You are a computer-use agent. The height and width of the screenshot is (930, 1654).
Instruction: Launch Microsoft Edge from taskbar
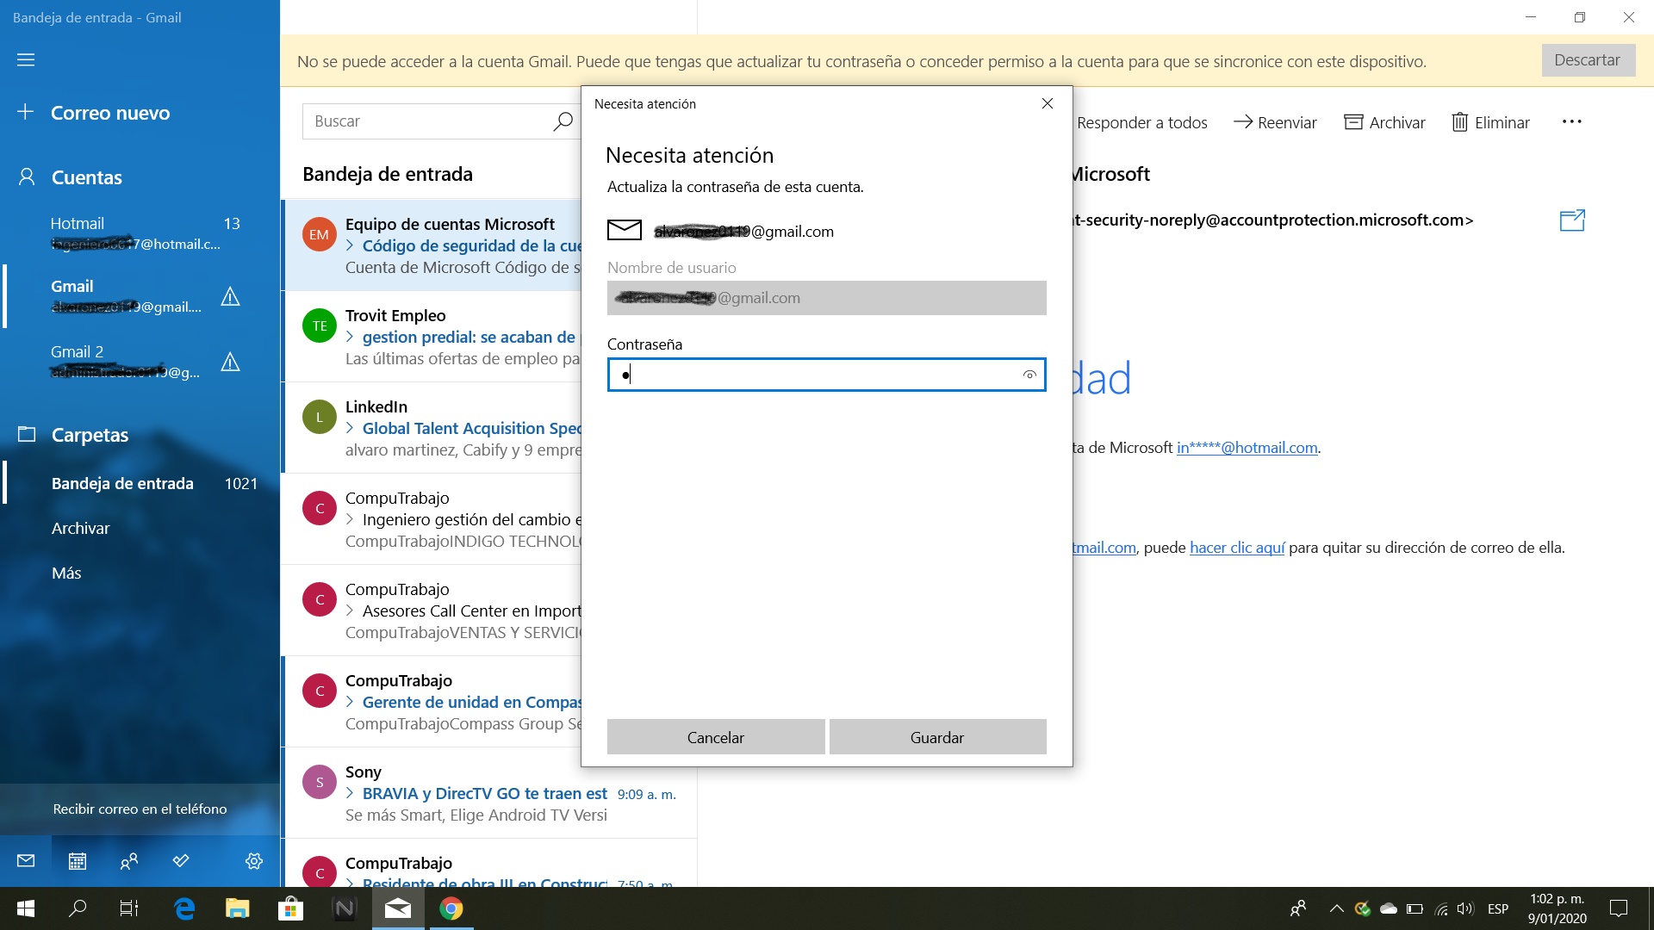184,908
